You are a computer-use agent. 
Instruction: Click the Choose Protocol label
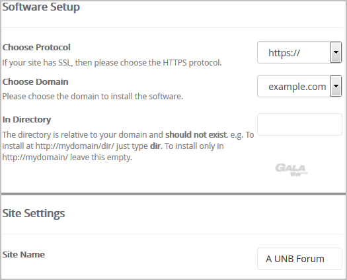click(36, 47)
